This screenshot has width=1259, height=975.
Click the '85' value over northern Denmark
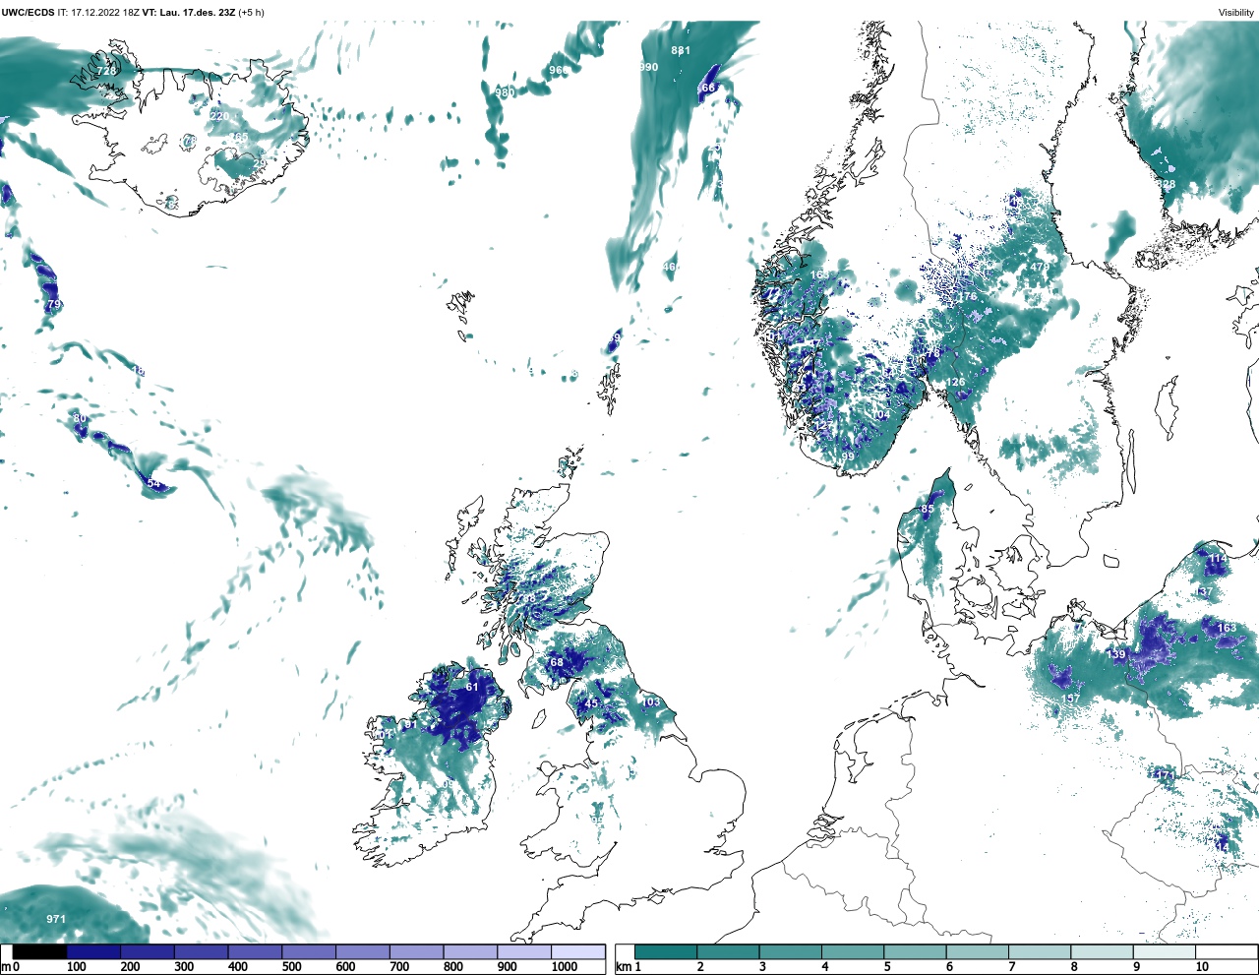[928, 509]
